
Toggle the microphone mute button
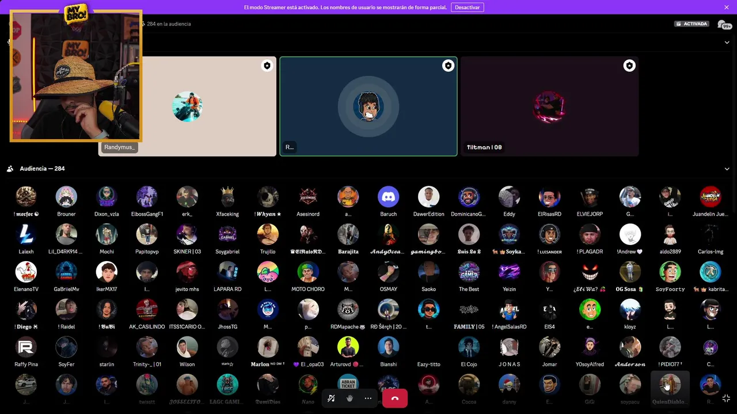coord(331,398)
